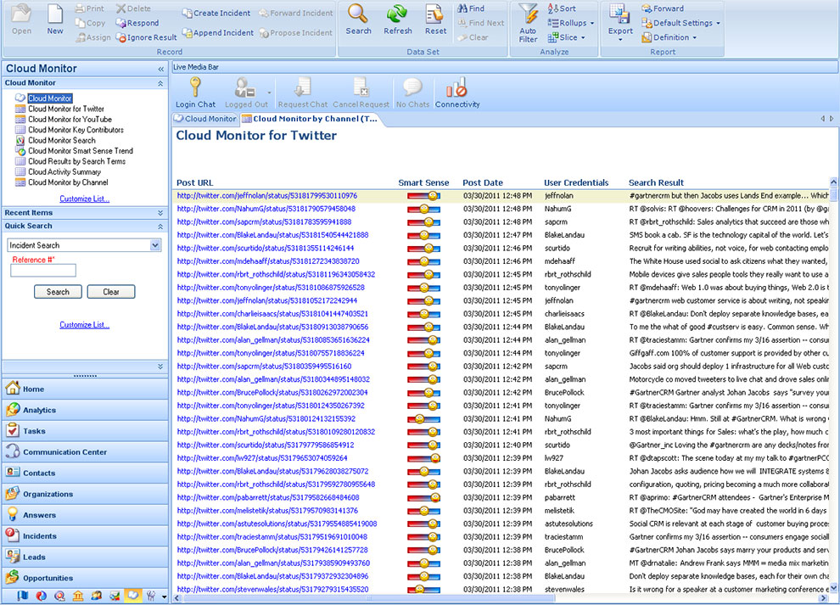Click the Smart Sense slider in lw927 row
Screen dimensions: 840x605
pyautogui.click(x=423, y=458)
